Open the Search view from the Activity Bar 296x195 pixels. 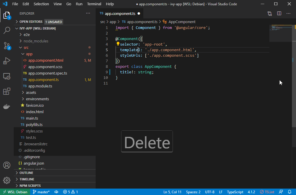[7, 30]
